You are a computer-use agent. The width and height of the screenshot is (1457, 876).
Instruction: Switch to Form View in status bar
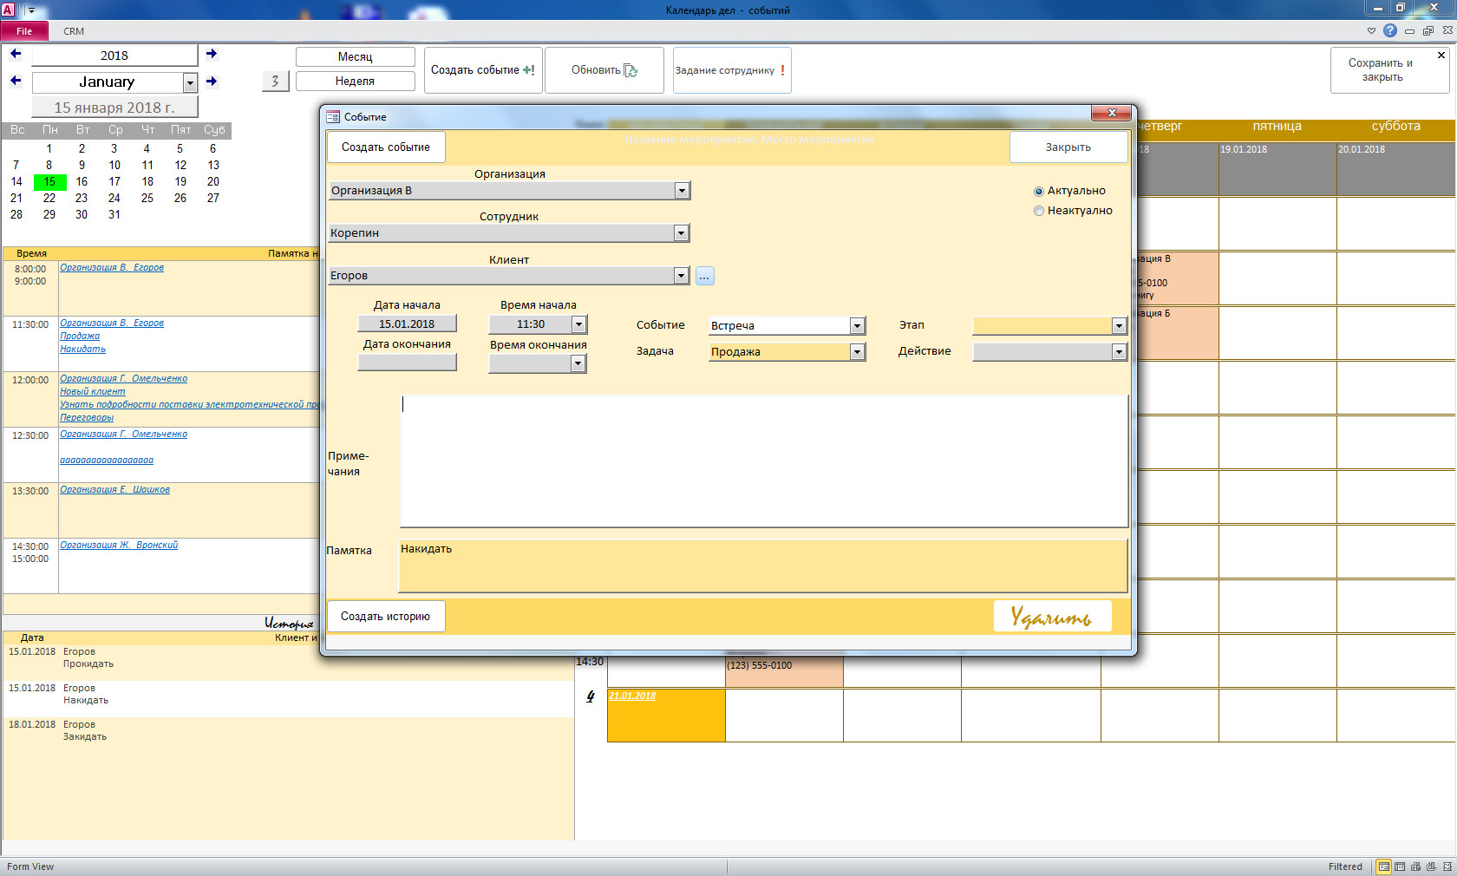1384,866
